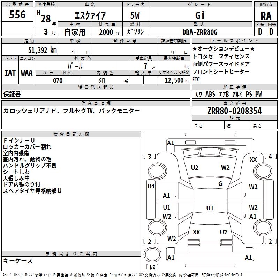Click the damage code legend line
This screenshot has height=279, width=279.
(x=122, y=275)
